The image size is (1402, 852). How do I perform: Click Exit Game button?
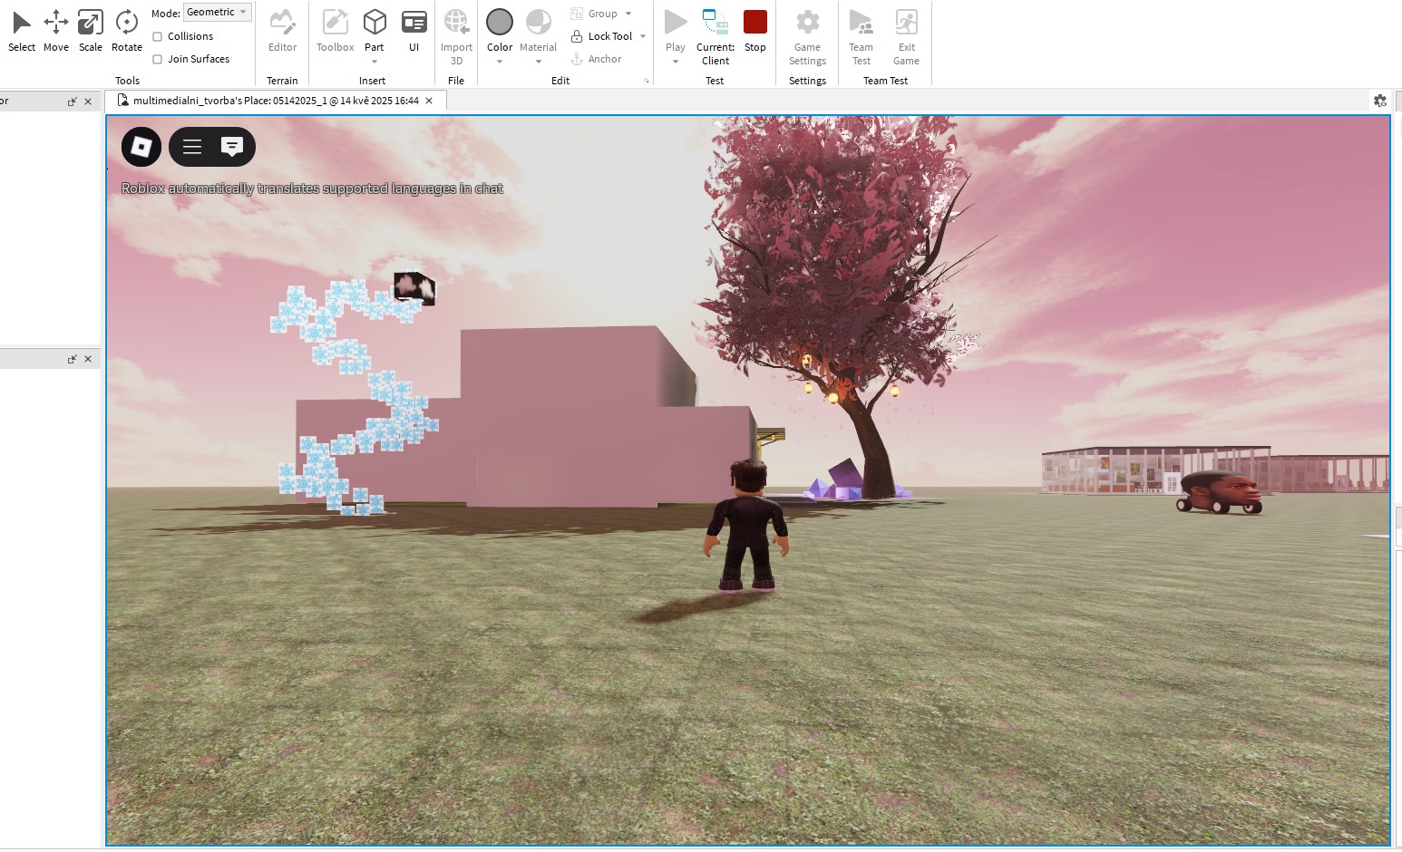point(906,36)
